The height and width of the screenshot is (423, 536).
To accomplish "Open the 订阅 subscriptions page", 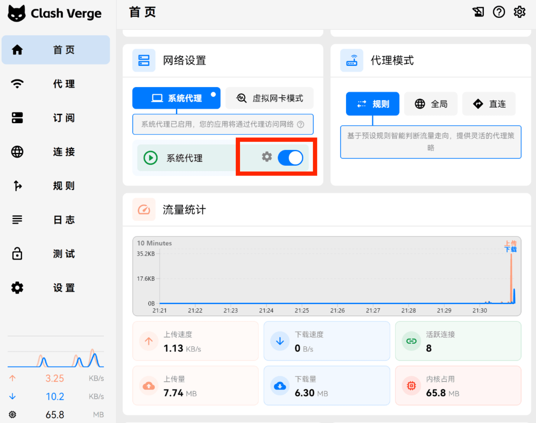I will pos(56,118).
